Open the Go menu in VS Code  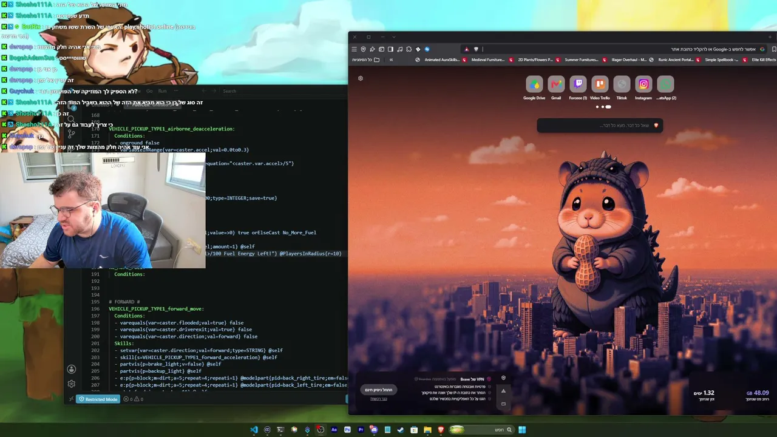pos(149,91)
